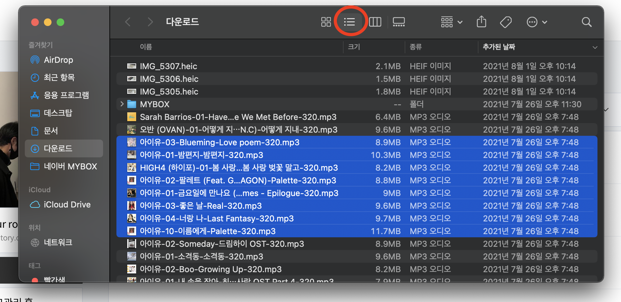Toggle sort direction arrow in date column

pyautogui.click(x=595, y=48)
